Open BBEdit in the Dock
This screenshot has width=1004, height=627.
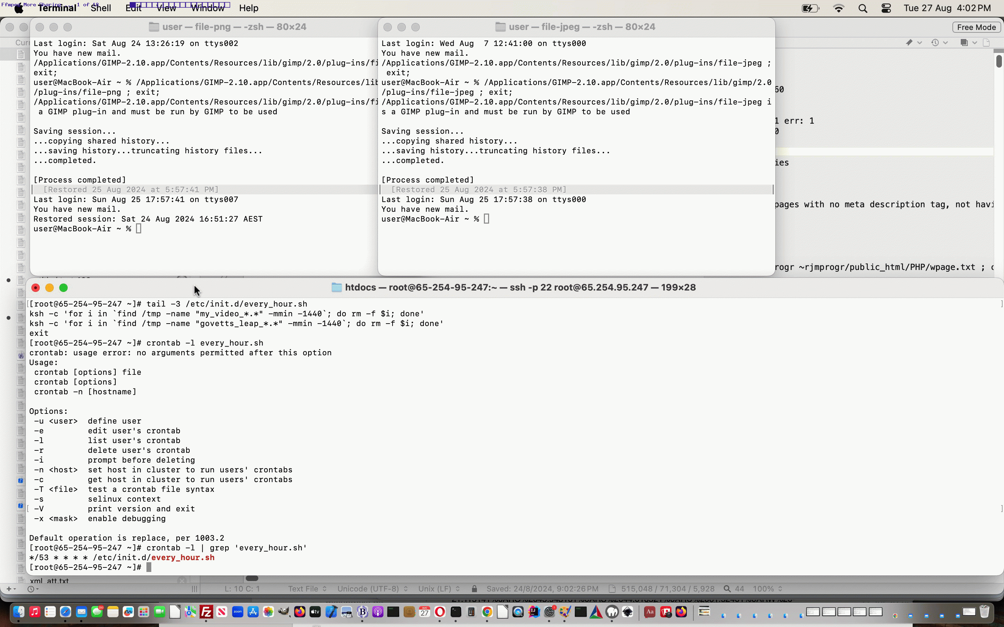coord(362,612)
